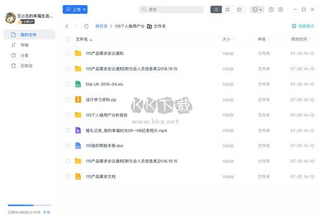Viewport: 322px width, 218px height.
Task: Open the 115个人版用户分 breadcrumb
Action: (129, 26)
